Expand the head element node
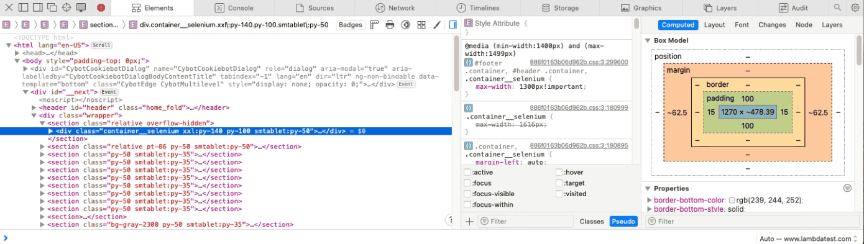This screenshot has height=244, width=864. [x=17, y=53]
